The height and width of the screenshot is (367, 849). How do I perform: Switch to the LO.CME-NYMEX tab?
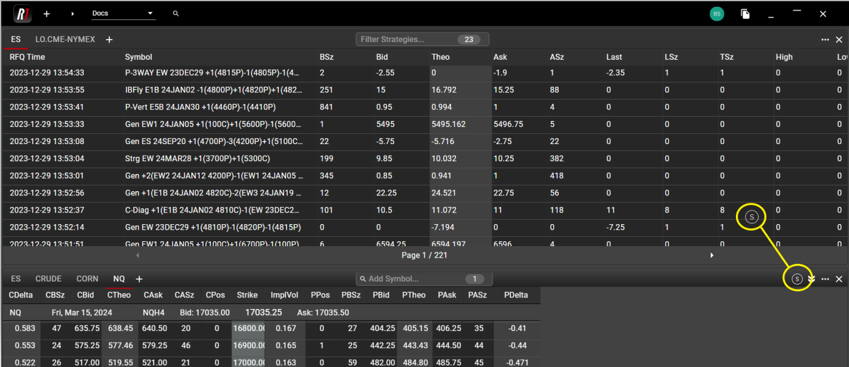(x=65, y=40)
